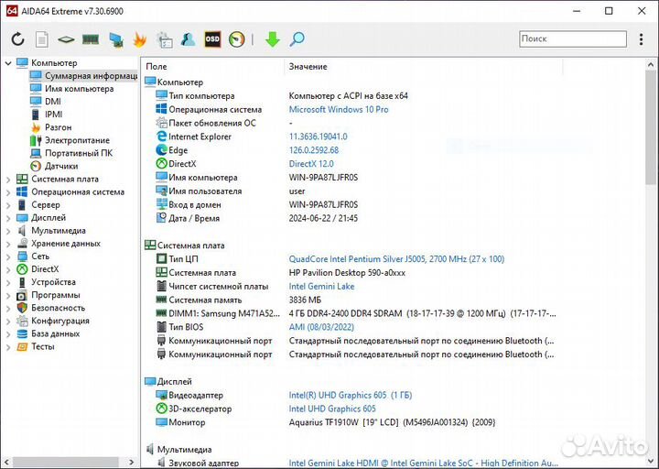659x469 pixels.
Task: Click the magnifier search icon in toolbar
Action: [x=297, y=39]
